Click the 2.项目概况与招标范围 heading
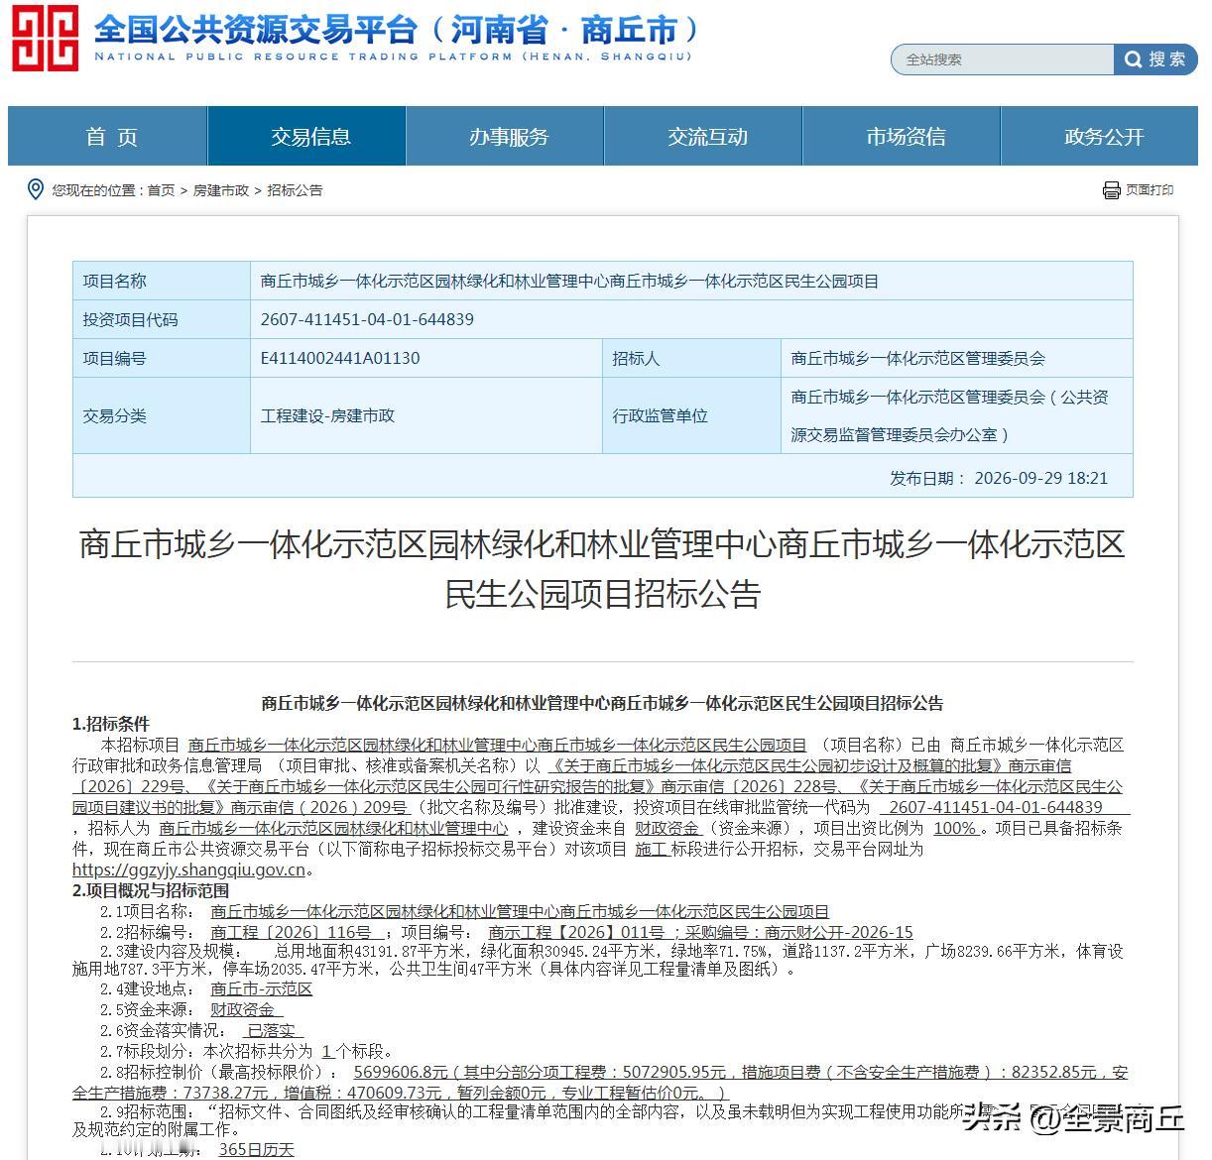 coord(151,890)
